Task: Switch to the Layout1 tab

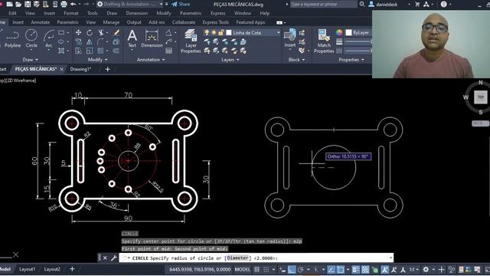Action: (28, 269)
